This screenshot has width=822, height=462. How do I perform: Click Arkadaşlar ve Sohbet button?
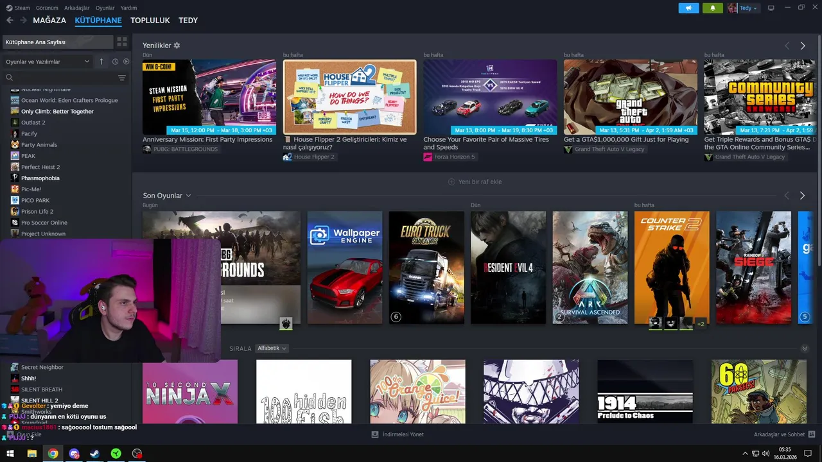click(784, 434)
